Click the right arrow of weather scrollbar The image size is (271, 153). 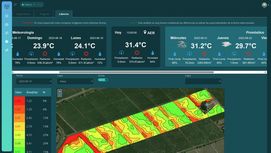pos(265,72)
